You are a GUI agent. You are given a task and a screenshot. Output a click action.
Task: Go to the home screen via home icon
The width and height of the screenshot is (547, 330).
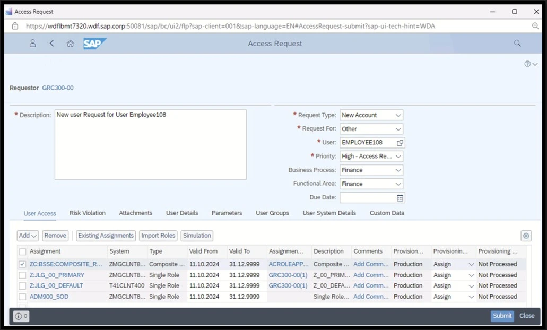(x=70, y=44)
